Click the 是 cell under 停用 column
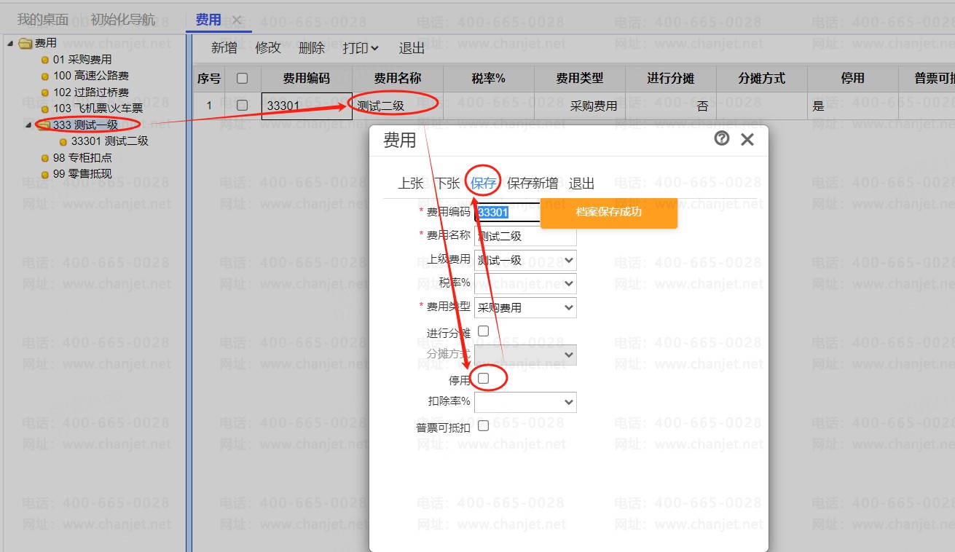 click(x=853, y=106)
